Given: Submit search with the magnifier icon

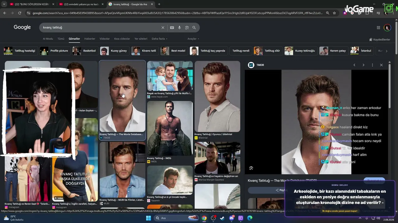Looking at the screenshot, I should coord(194,28).
